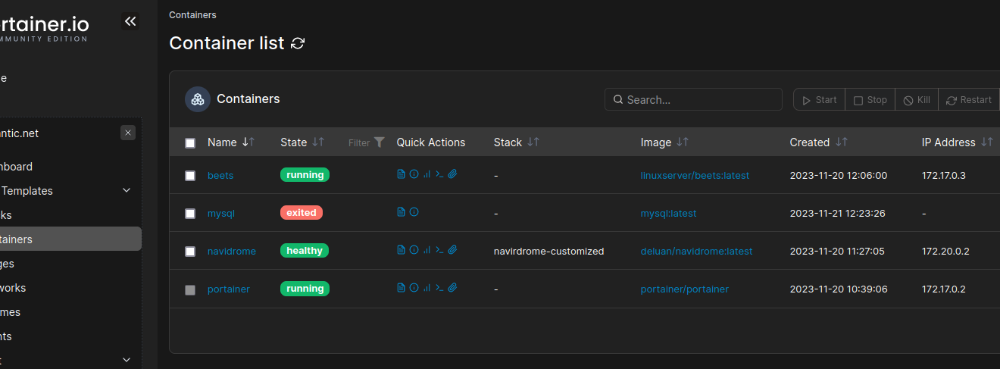Viewport: 1000px width, 369px height.
Task: Sort the table by the Image column
Action: [x=664, y=142]
